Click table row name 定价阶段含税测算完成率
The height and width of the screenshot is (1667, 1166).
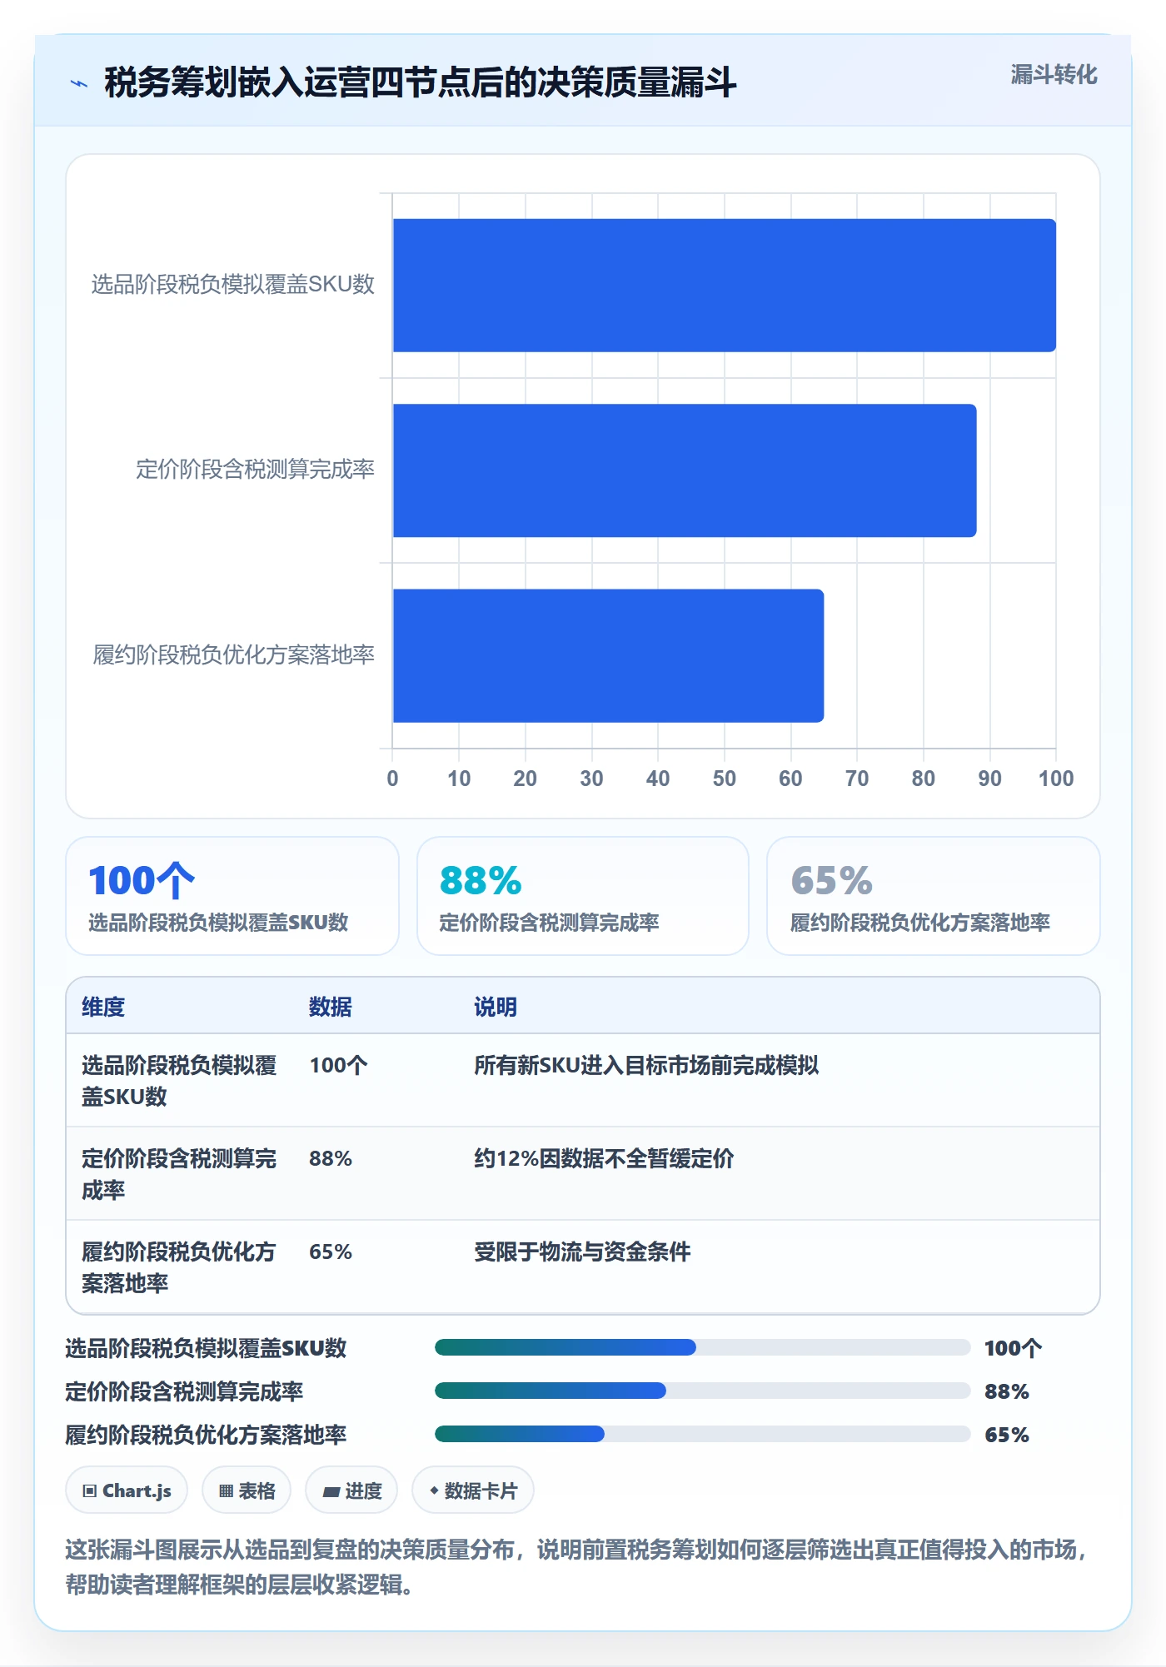coord(179,1174)
